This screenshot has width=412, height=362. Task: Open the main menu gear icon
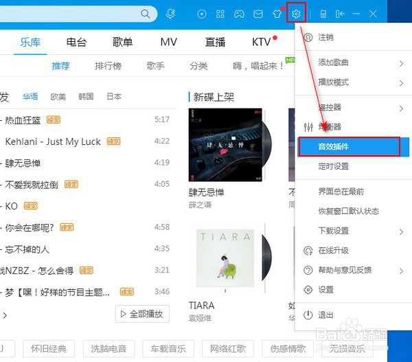(x=296, y=14)
